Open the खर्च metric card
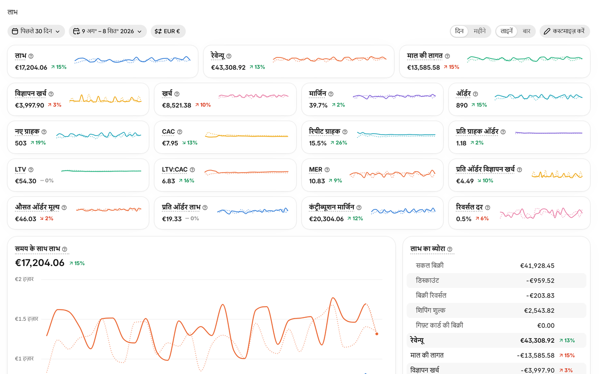The height and width of the screenshot is (374, 599). [225, 100]
